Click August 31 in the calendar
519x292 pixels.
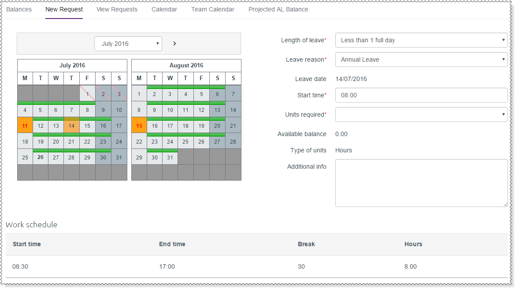point(170,158)
